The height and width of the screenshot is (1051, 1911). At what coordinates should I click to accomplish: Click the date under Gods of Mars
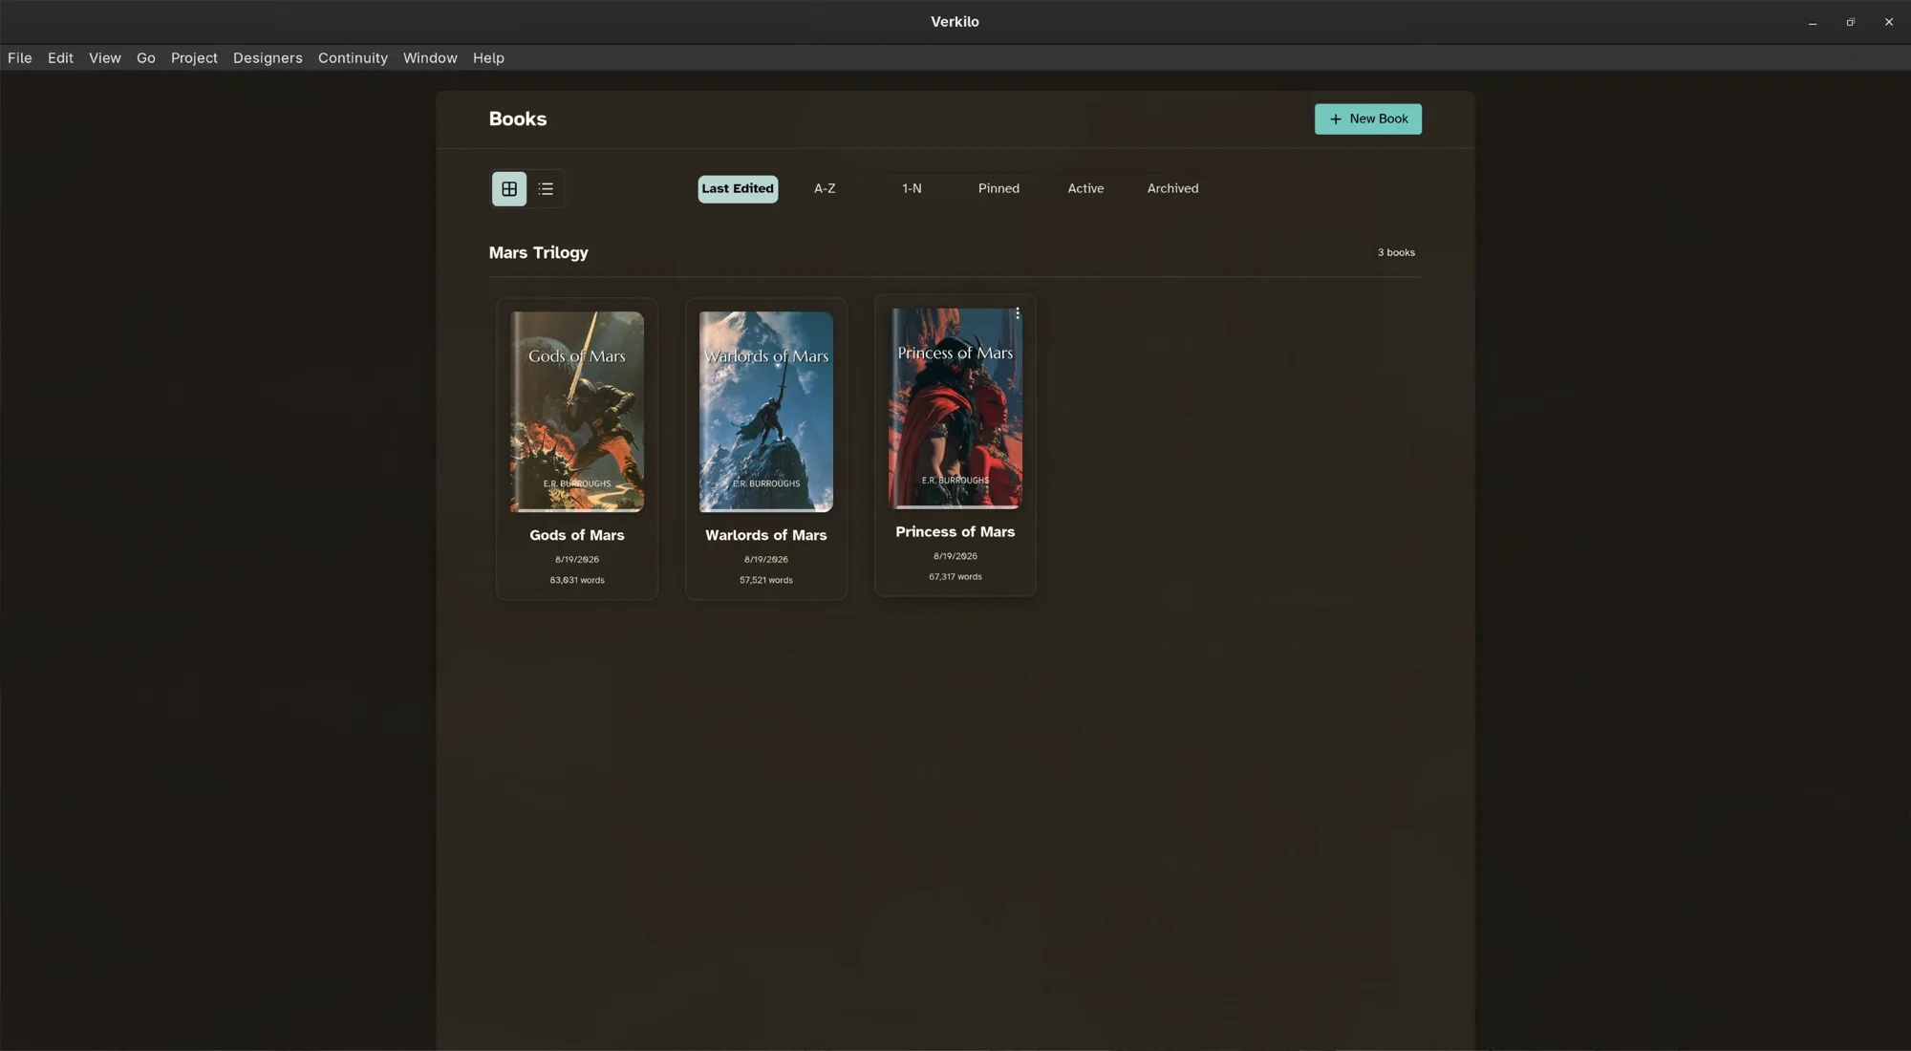pos(577,560)
